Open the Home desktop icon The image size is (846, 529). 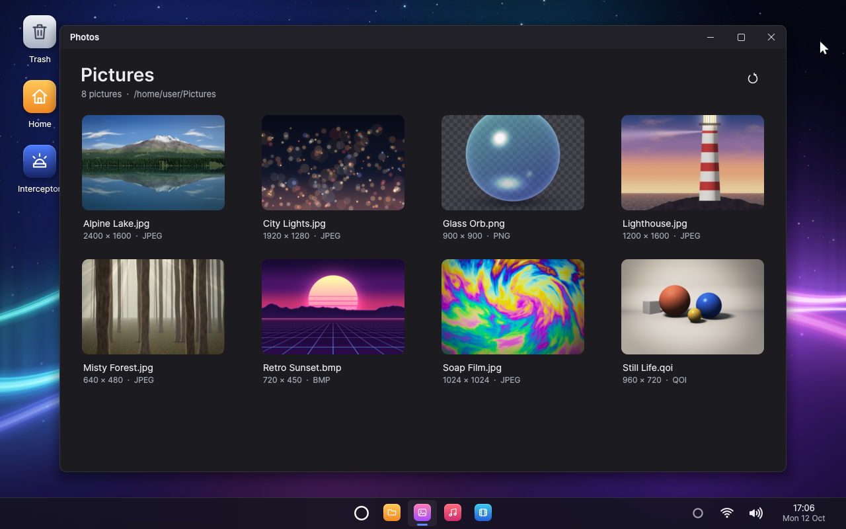point(40,97)
